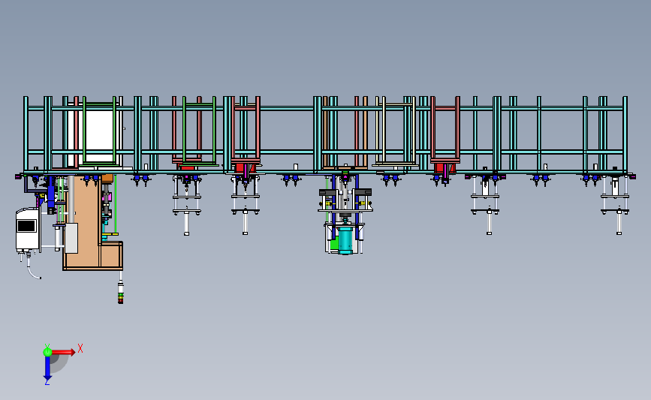The height and width of the screenshot is (400, 651).
Task: Click the red X axis arrow on the triad
Action: point(64,352)
